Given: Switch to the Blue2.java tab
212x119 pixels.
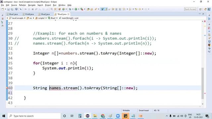Looking at the screenshot, I should coord(44,14).
